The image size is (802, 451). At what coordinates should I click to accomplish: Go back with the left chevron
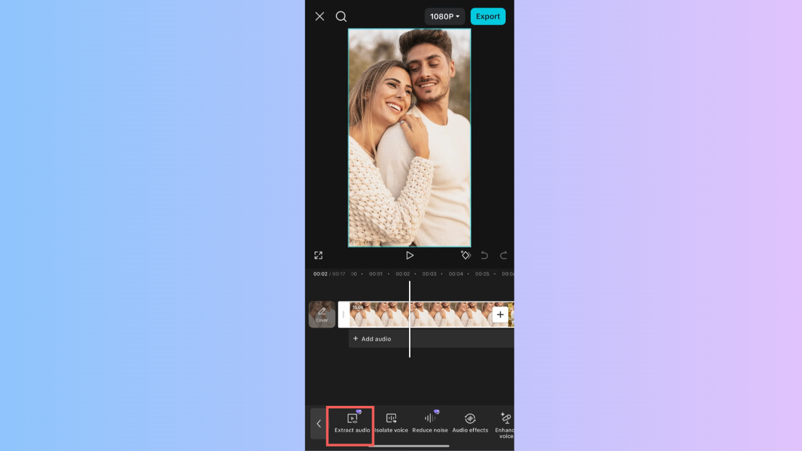[x=318, y=423]
